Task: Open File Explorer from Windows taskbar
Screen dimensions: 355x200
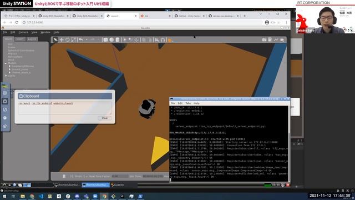Action: pyautogui.click(x=23, y=196)
